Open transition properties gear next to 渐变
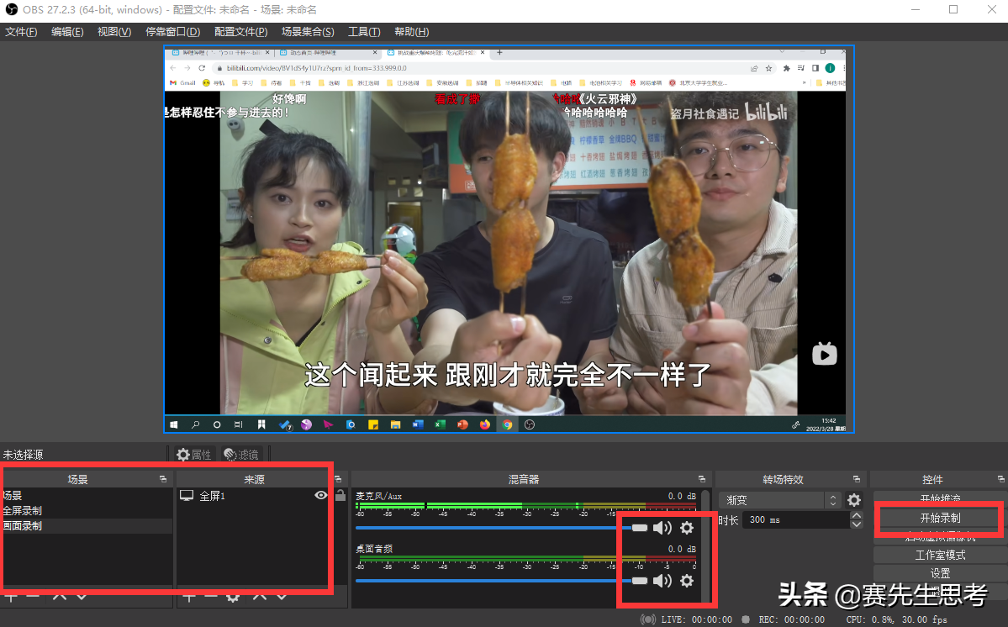Viewport: 1008px width, 627px height. [x=853, y=500]
